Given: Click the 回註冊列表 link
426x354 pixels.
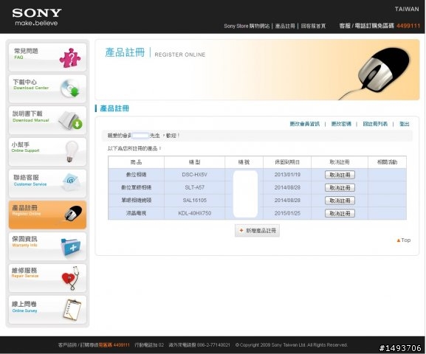Looking at the screenshot, I should (x=375, y=124).
